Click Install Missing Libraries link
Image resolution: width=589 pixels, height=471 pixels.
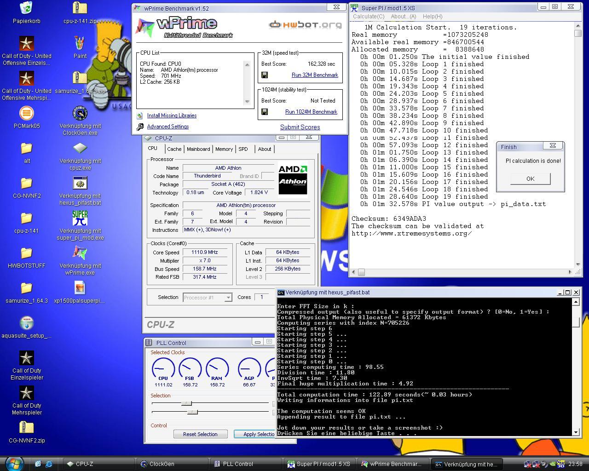[x=172, y=115]
